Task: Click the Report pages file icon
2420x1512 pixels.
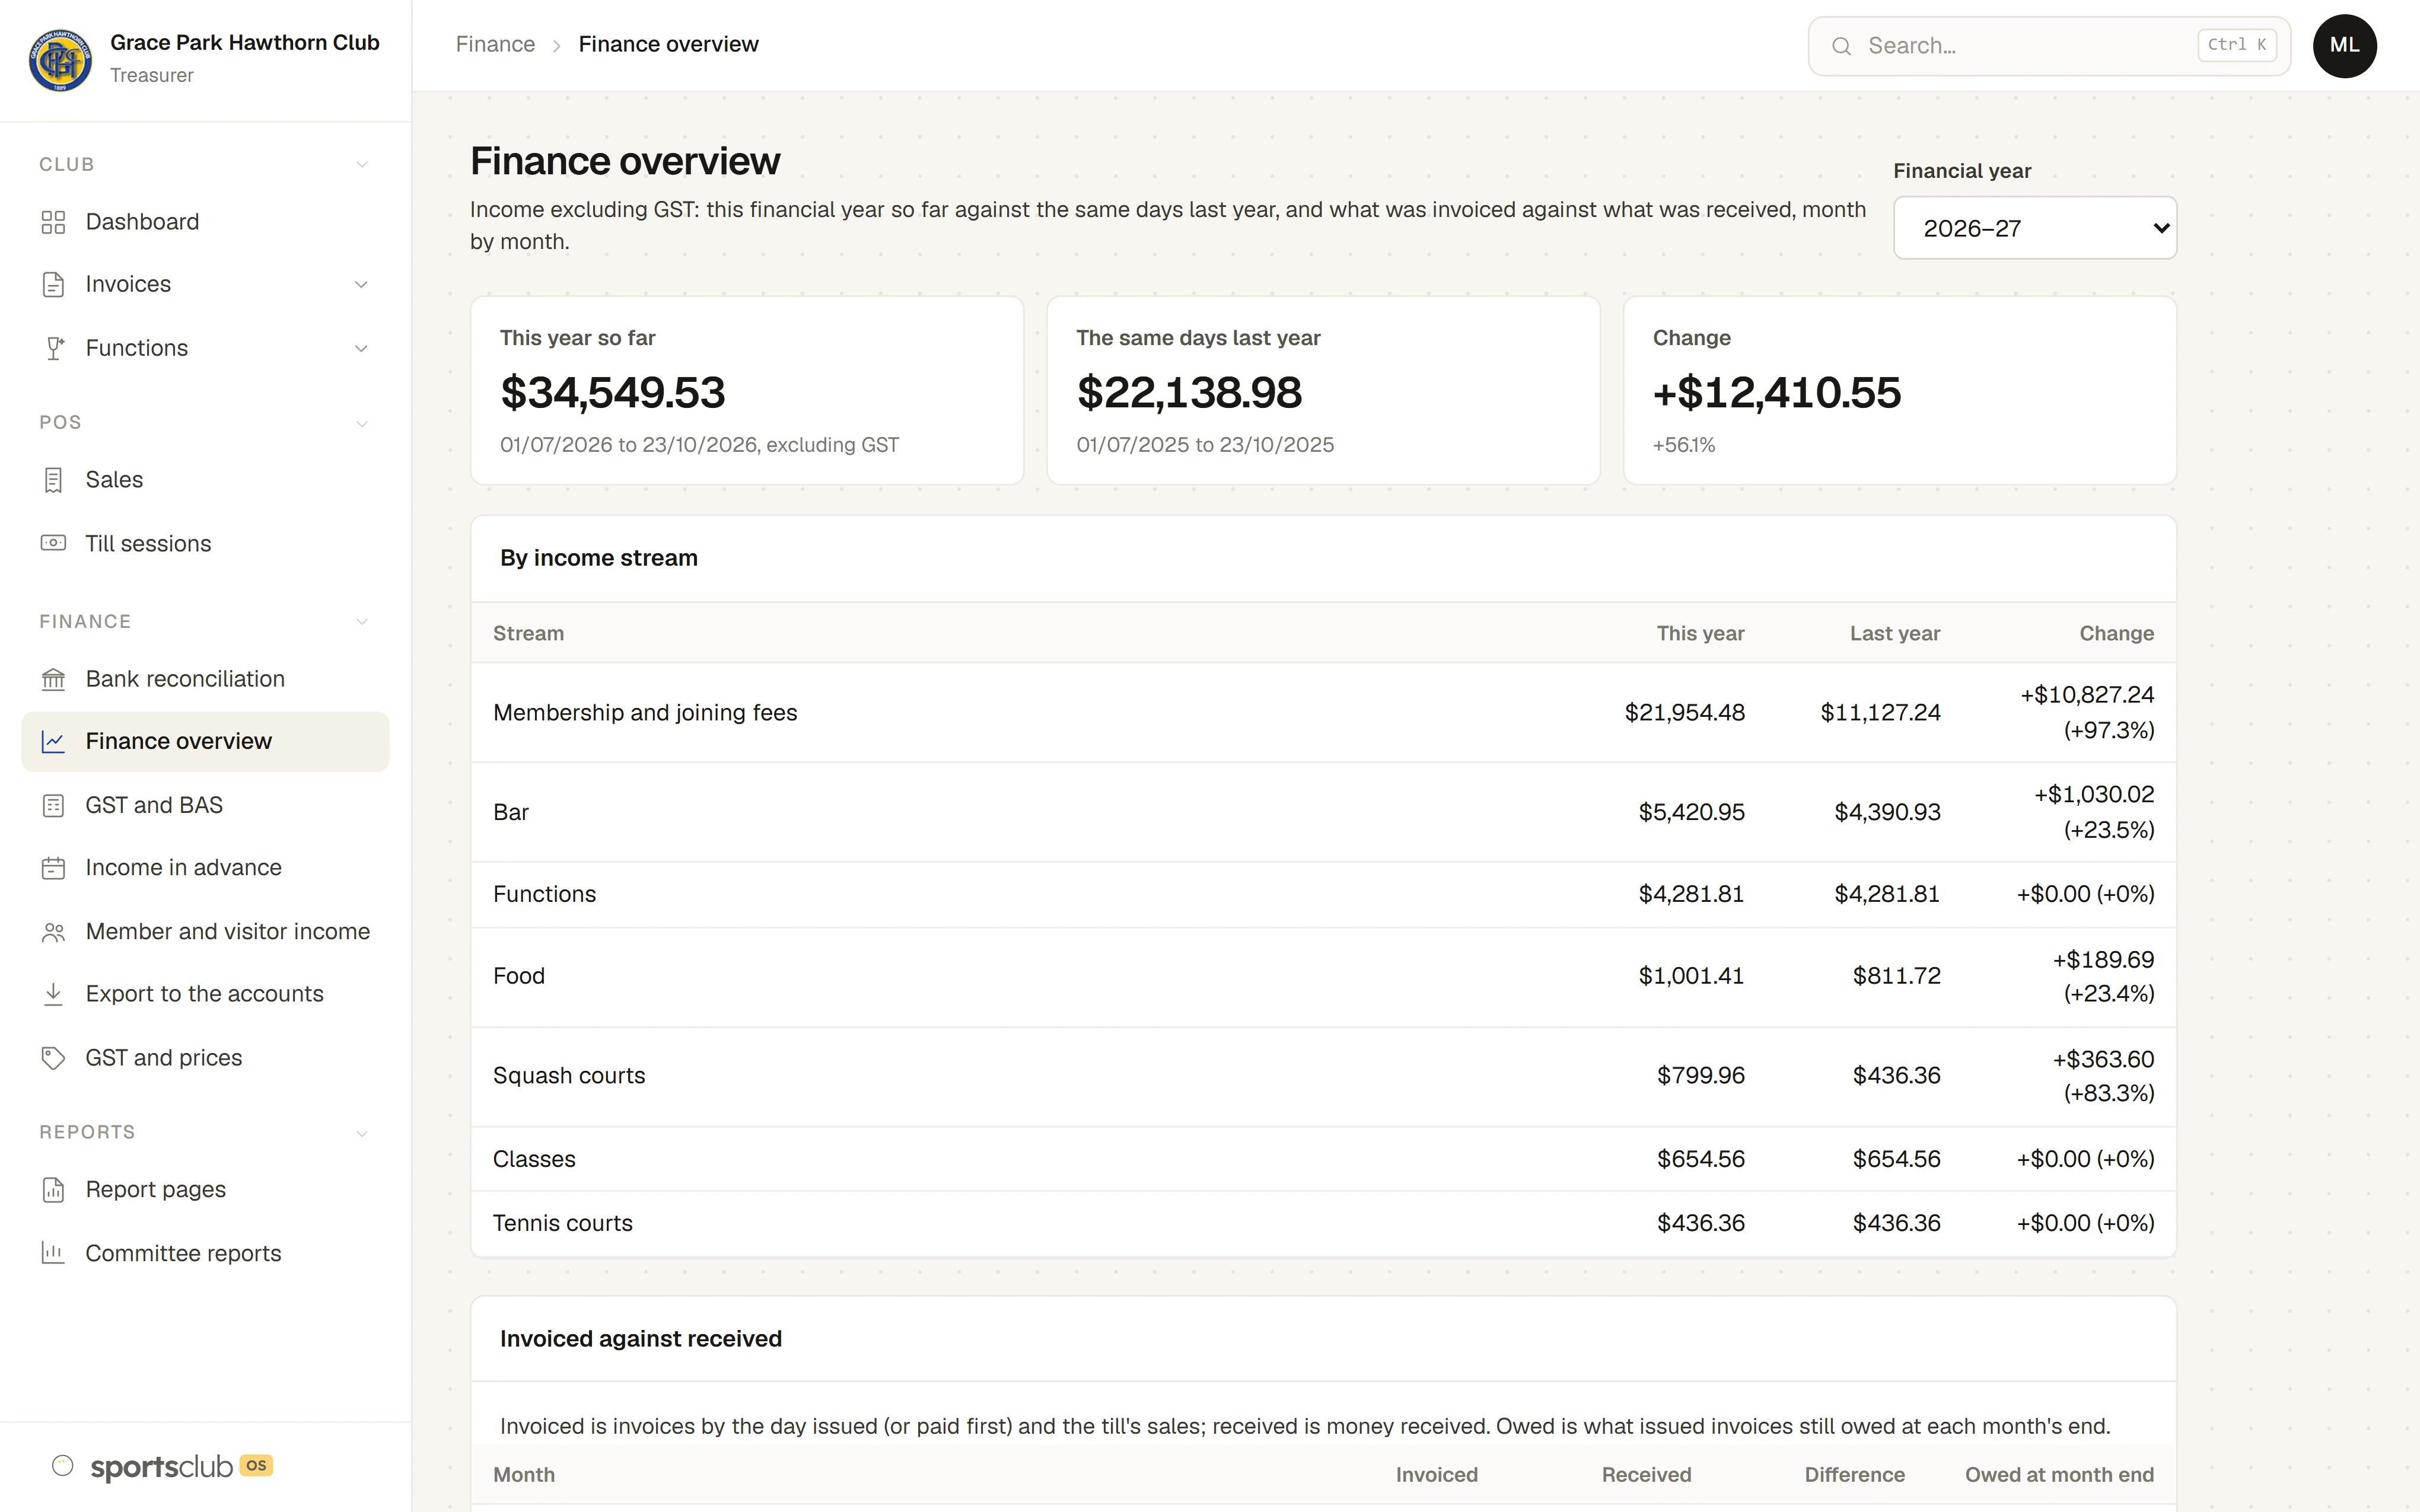Action: pyautogui.click(x=53, y=1190)
